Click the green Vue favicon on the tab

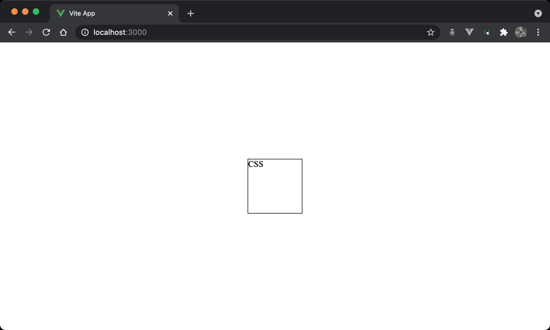pyautogui.click(x=61, y=13)
